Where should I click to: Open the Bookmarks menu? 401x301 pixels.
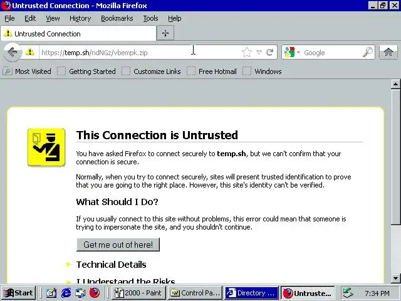(117, 18)
